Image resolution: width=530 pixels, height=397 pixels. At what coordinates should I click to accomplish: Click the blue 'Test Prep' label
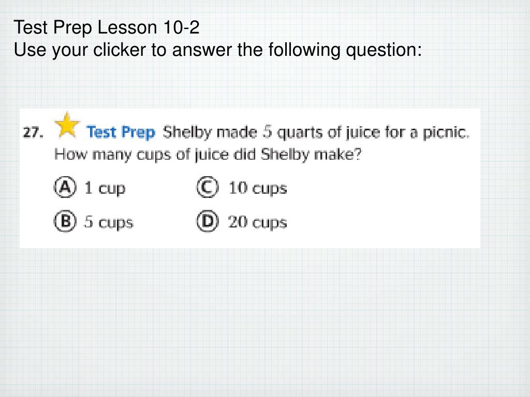(121, 132)
